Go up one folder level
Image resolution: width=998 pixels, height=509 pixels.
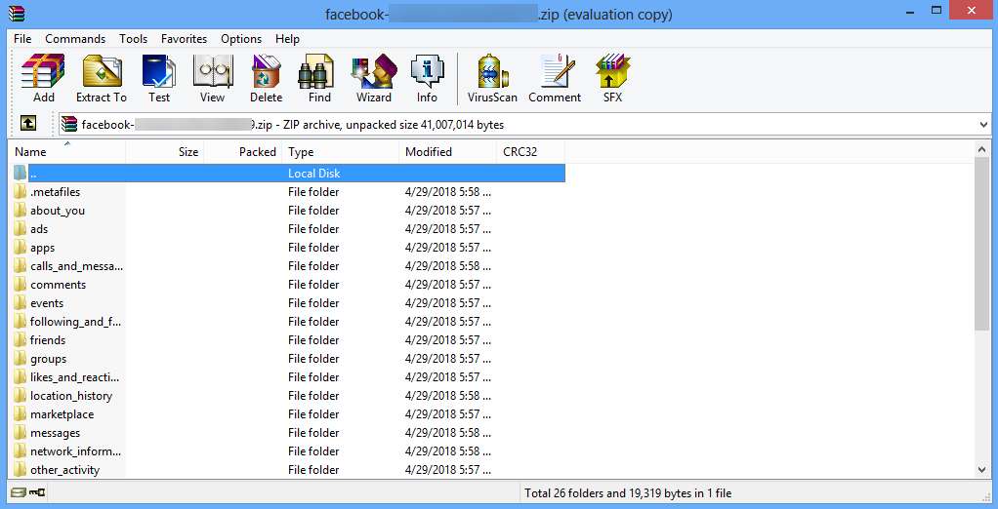27,124
